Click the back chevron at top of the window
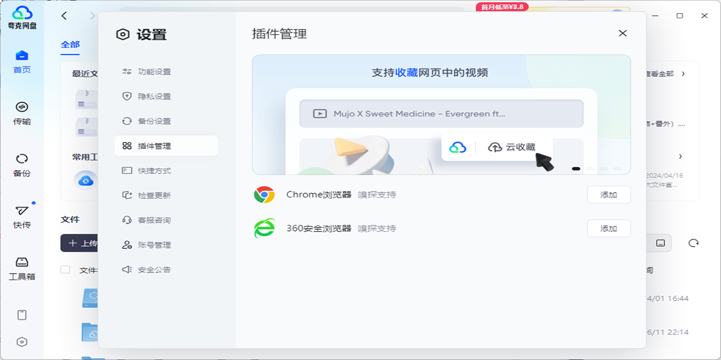 pyautogui.click(x=64, y=16)
